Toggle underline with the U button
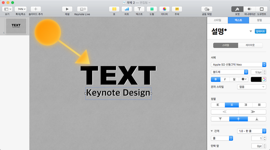 (x=234, y=79)
